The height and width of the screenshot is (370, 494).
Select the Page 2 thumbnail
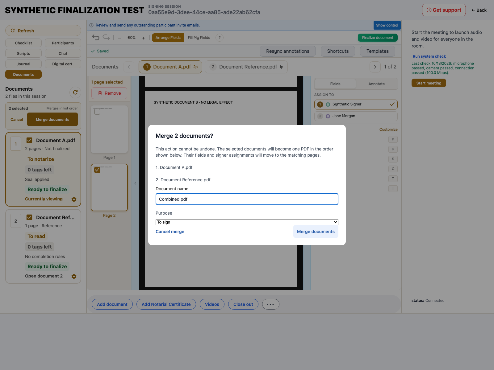pyautogui.click(x=109, y=187)
